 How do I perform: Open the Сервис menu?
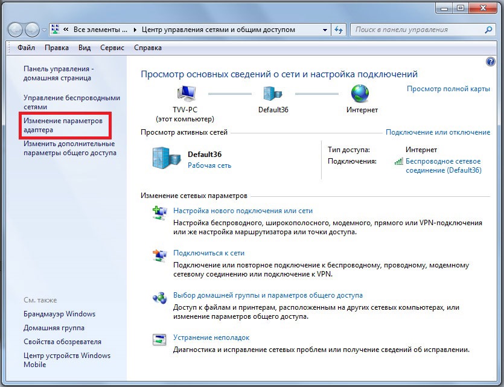[x=112, y=48]
